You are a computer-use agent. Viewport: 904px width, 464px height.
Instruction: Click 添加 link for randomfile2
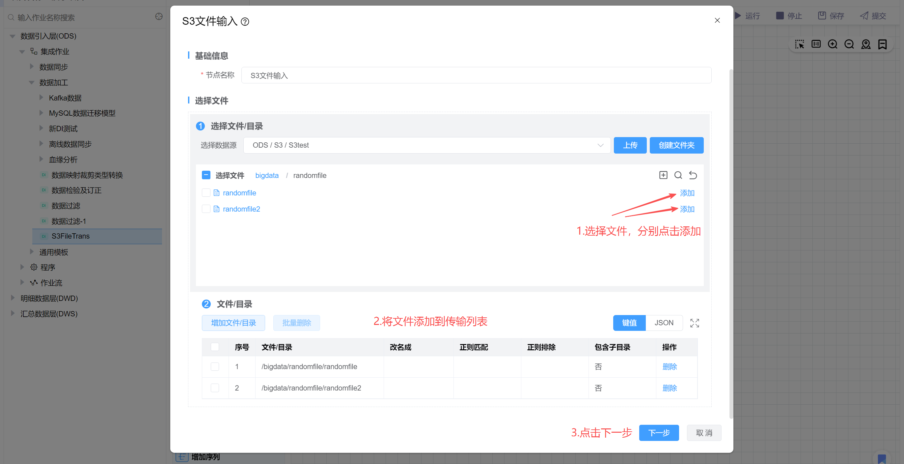pyautogui.click(x=687, y=209)
